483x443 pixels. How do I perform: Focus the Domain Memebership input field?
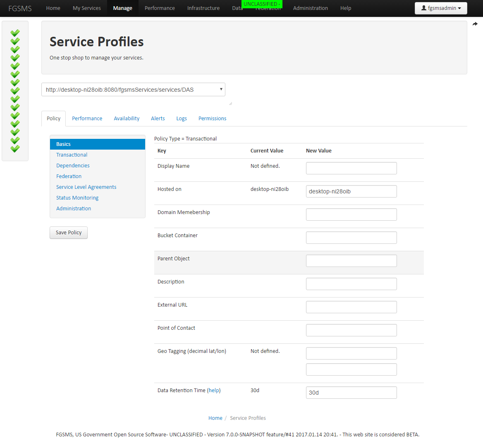[x=351, y=214]
